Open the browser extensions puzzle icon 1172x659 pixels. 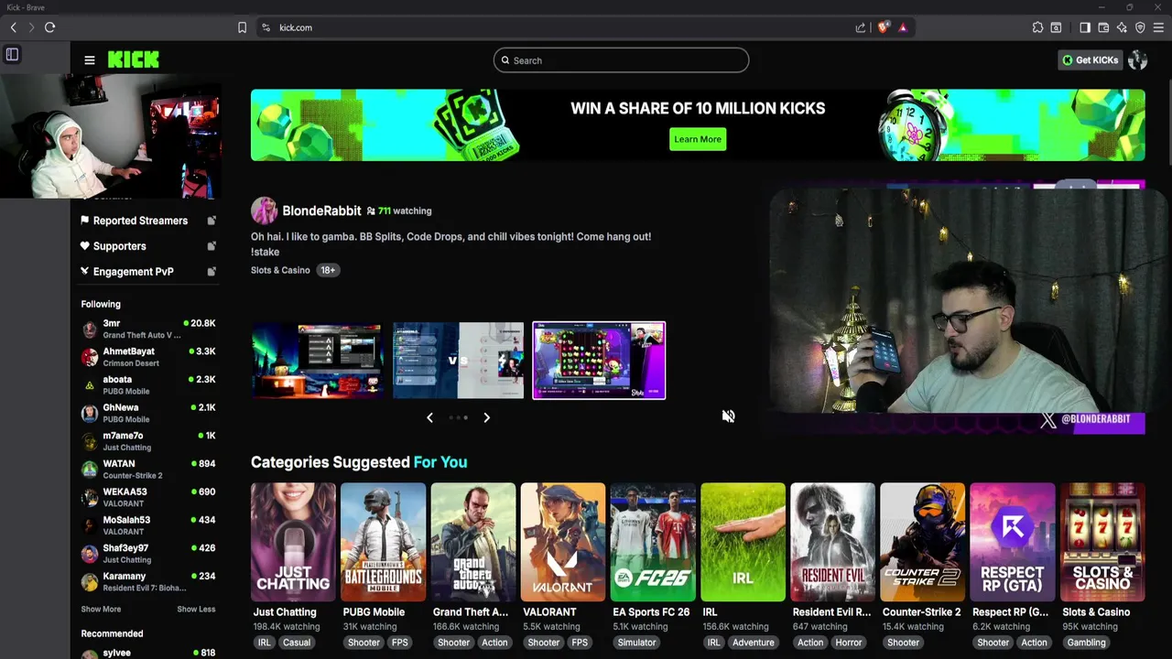1037,27
